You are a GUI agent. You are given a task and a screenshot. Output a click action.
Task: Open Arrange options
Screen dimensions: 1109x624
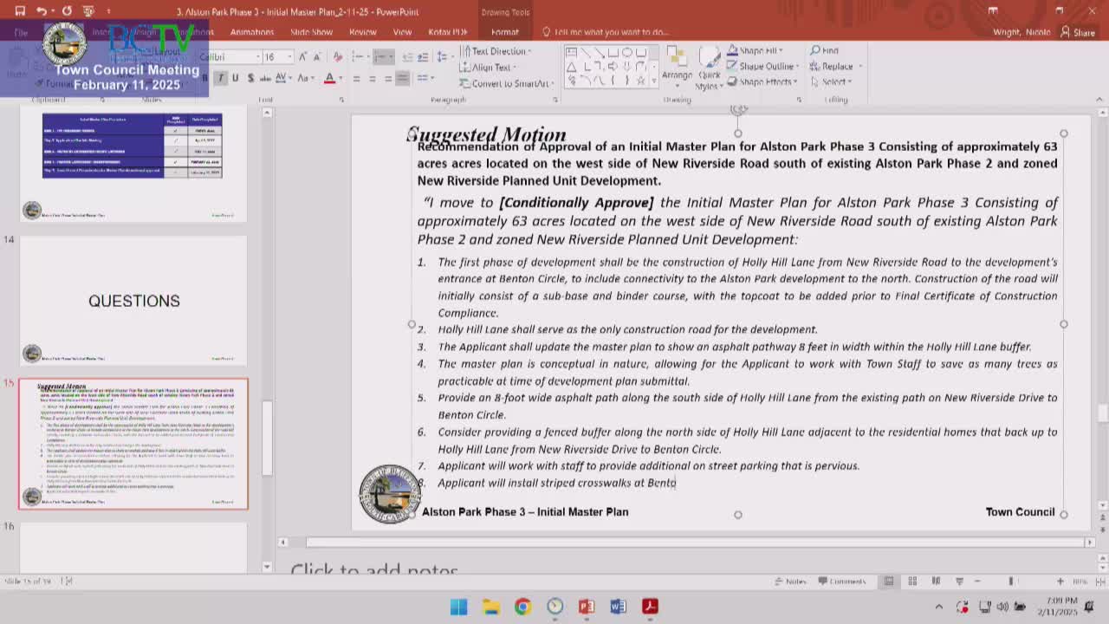click(677, 66)
